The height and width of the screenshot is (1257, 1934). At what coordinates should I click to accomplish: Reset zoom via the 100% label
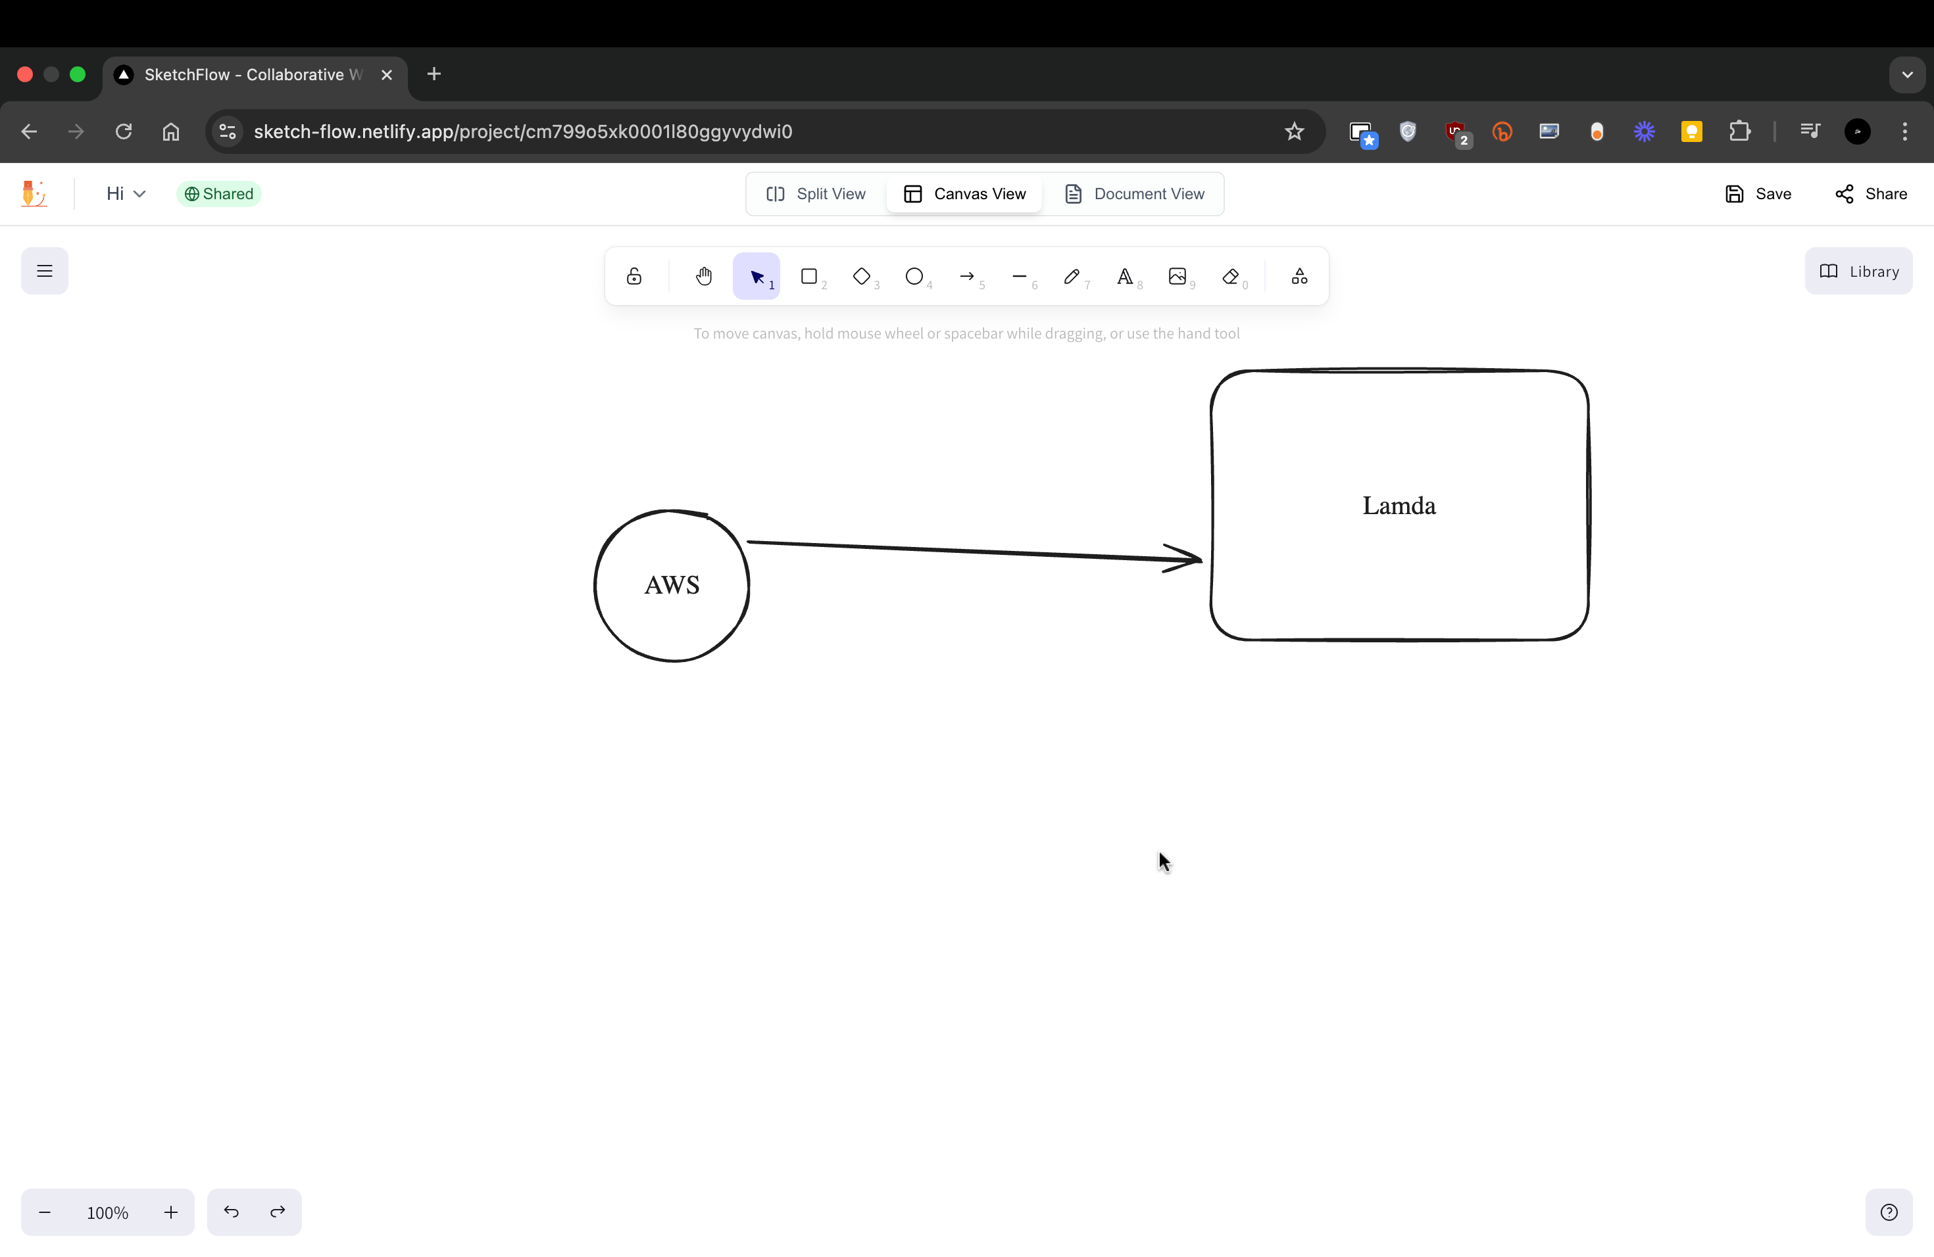(x=108, y=1212)
